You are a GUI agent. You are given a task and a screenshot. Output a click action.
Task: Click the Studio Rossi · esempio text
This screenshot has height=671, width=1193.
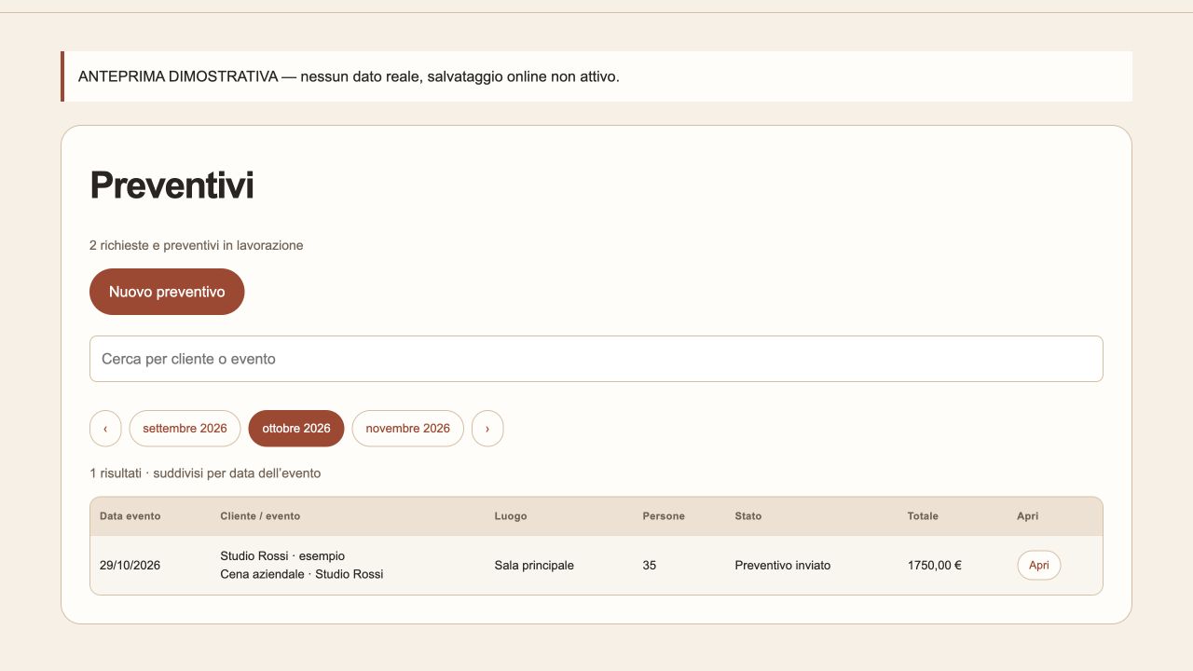point(282,556)
